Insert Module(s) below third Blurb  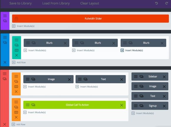pyautogui.click(x=132, y=50)
